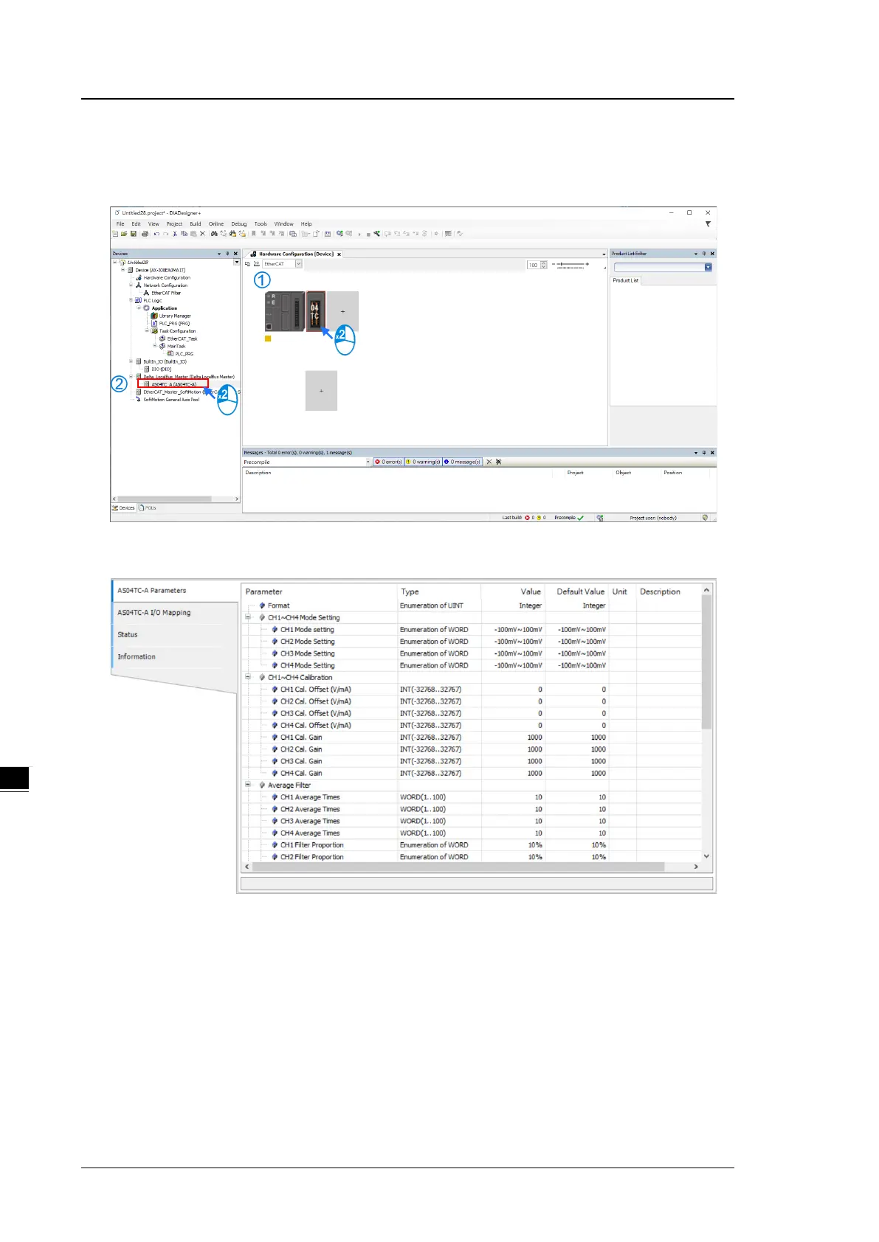The height and width of the screenshot is (1242, 879).
Task: Click the lower plus slot to add module
Action: 321,390
